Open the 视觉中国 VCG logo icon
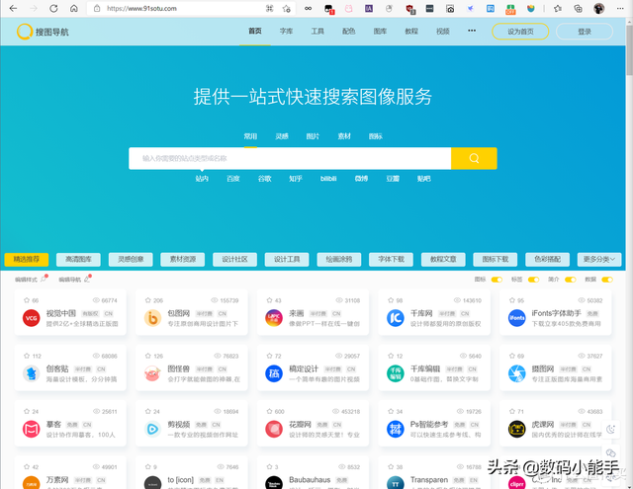 pyautogui.click(x=31, y=318)
